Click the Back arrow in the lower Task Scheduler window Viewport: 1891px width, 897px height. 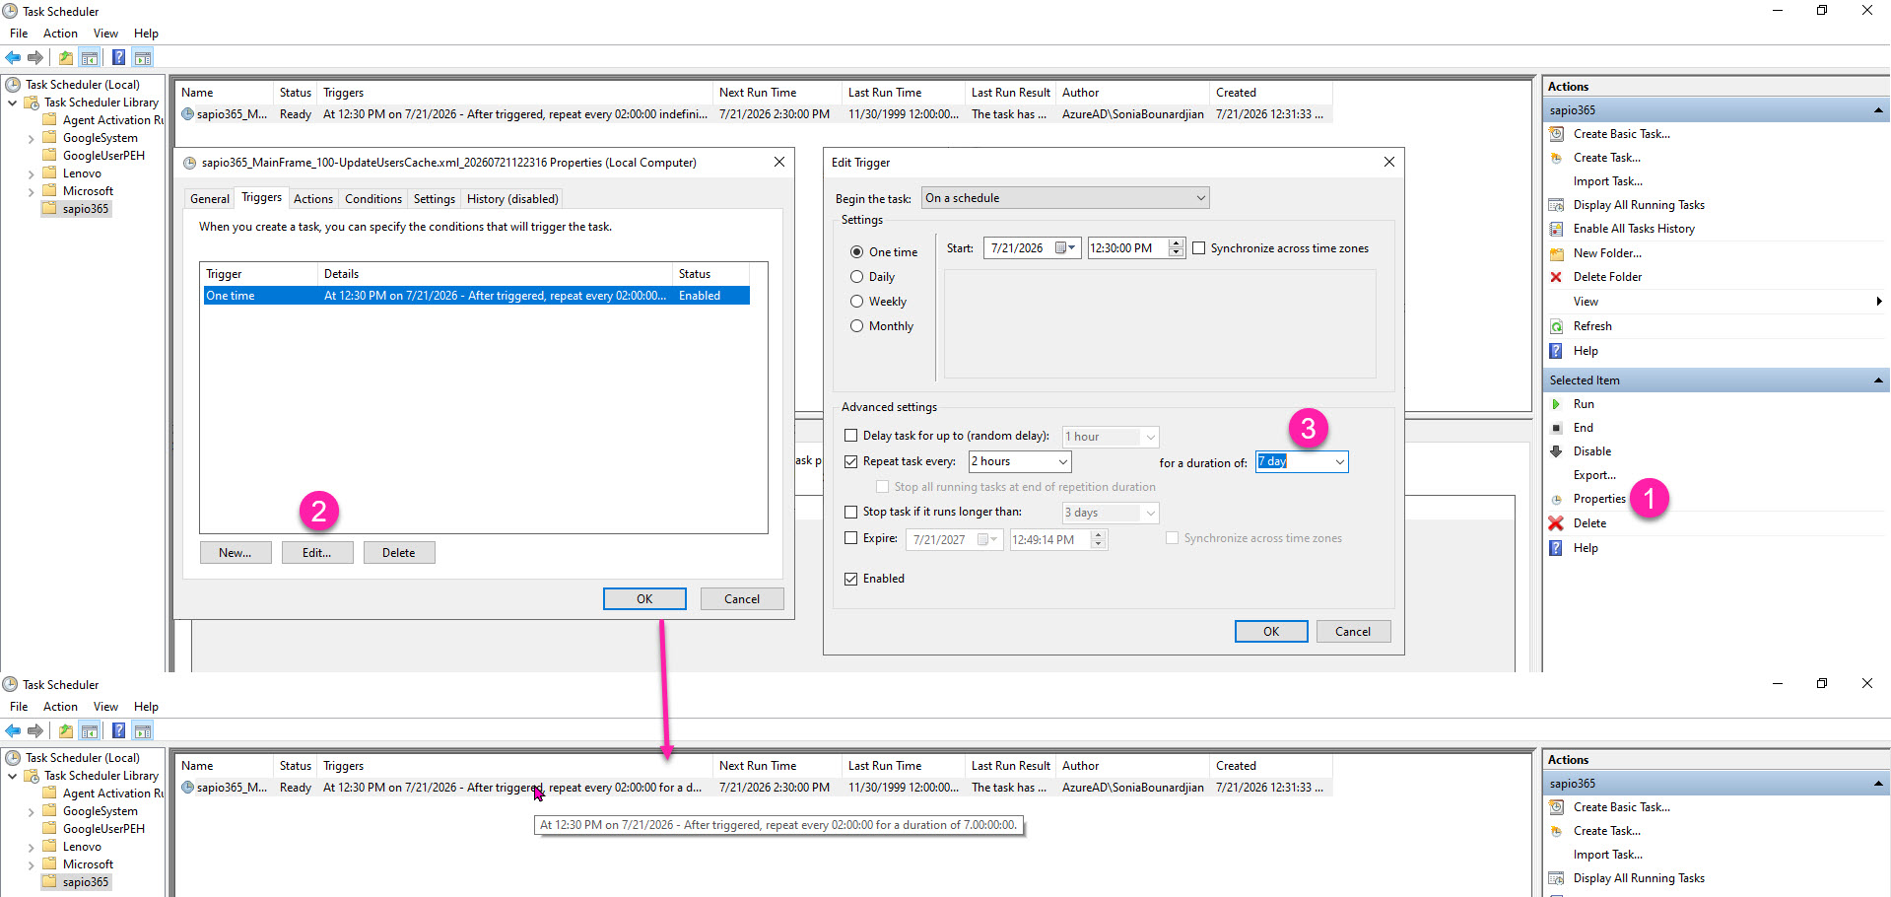click(x=13, y=730)
